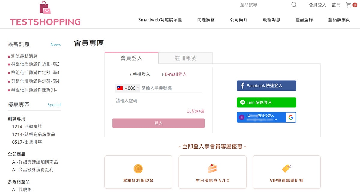
Task: Open the 最新消息 menu item
Action: (x=271, y=20)
